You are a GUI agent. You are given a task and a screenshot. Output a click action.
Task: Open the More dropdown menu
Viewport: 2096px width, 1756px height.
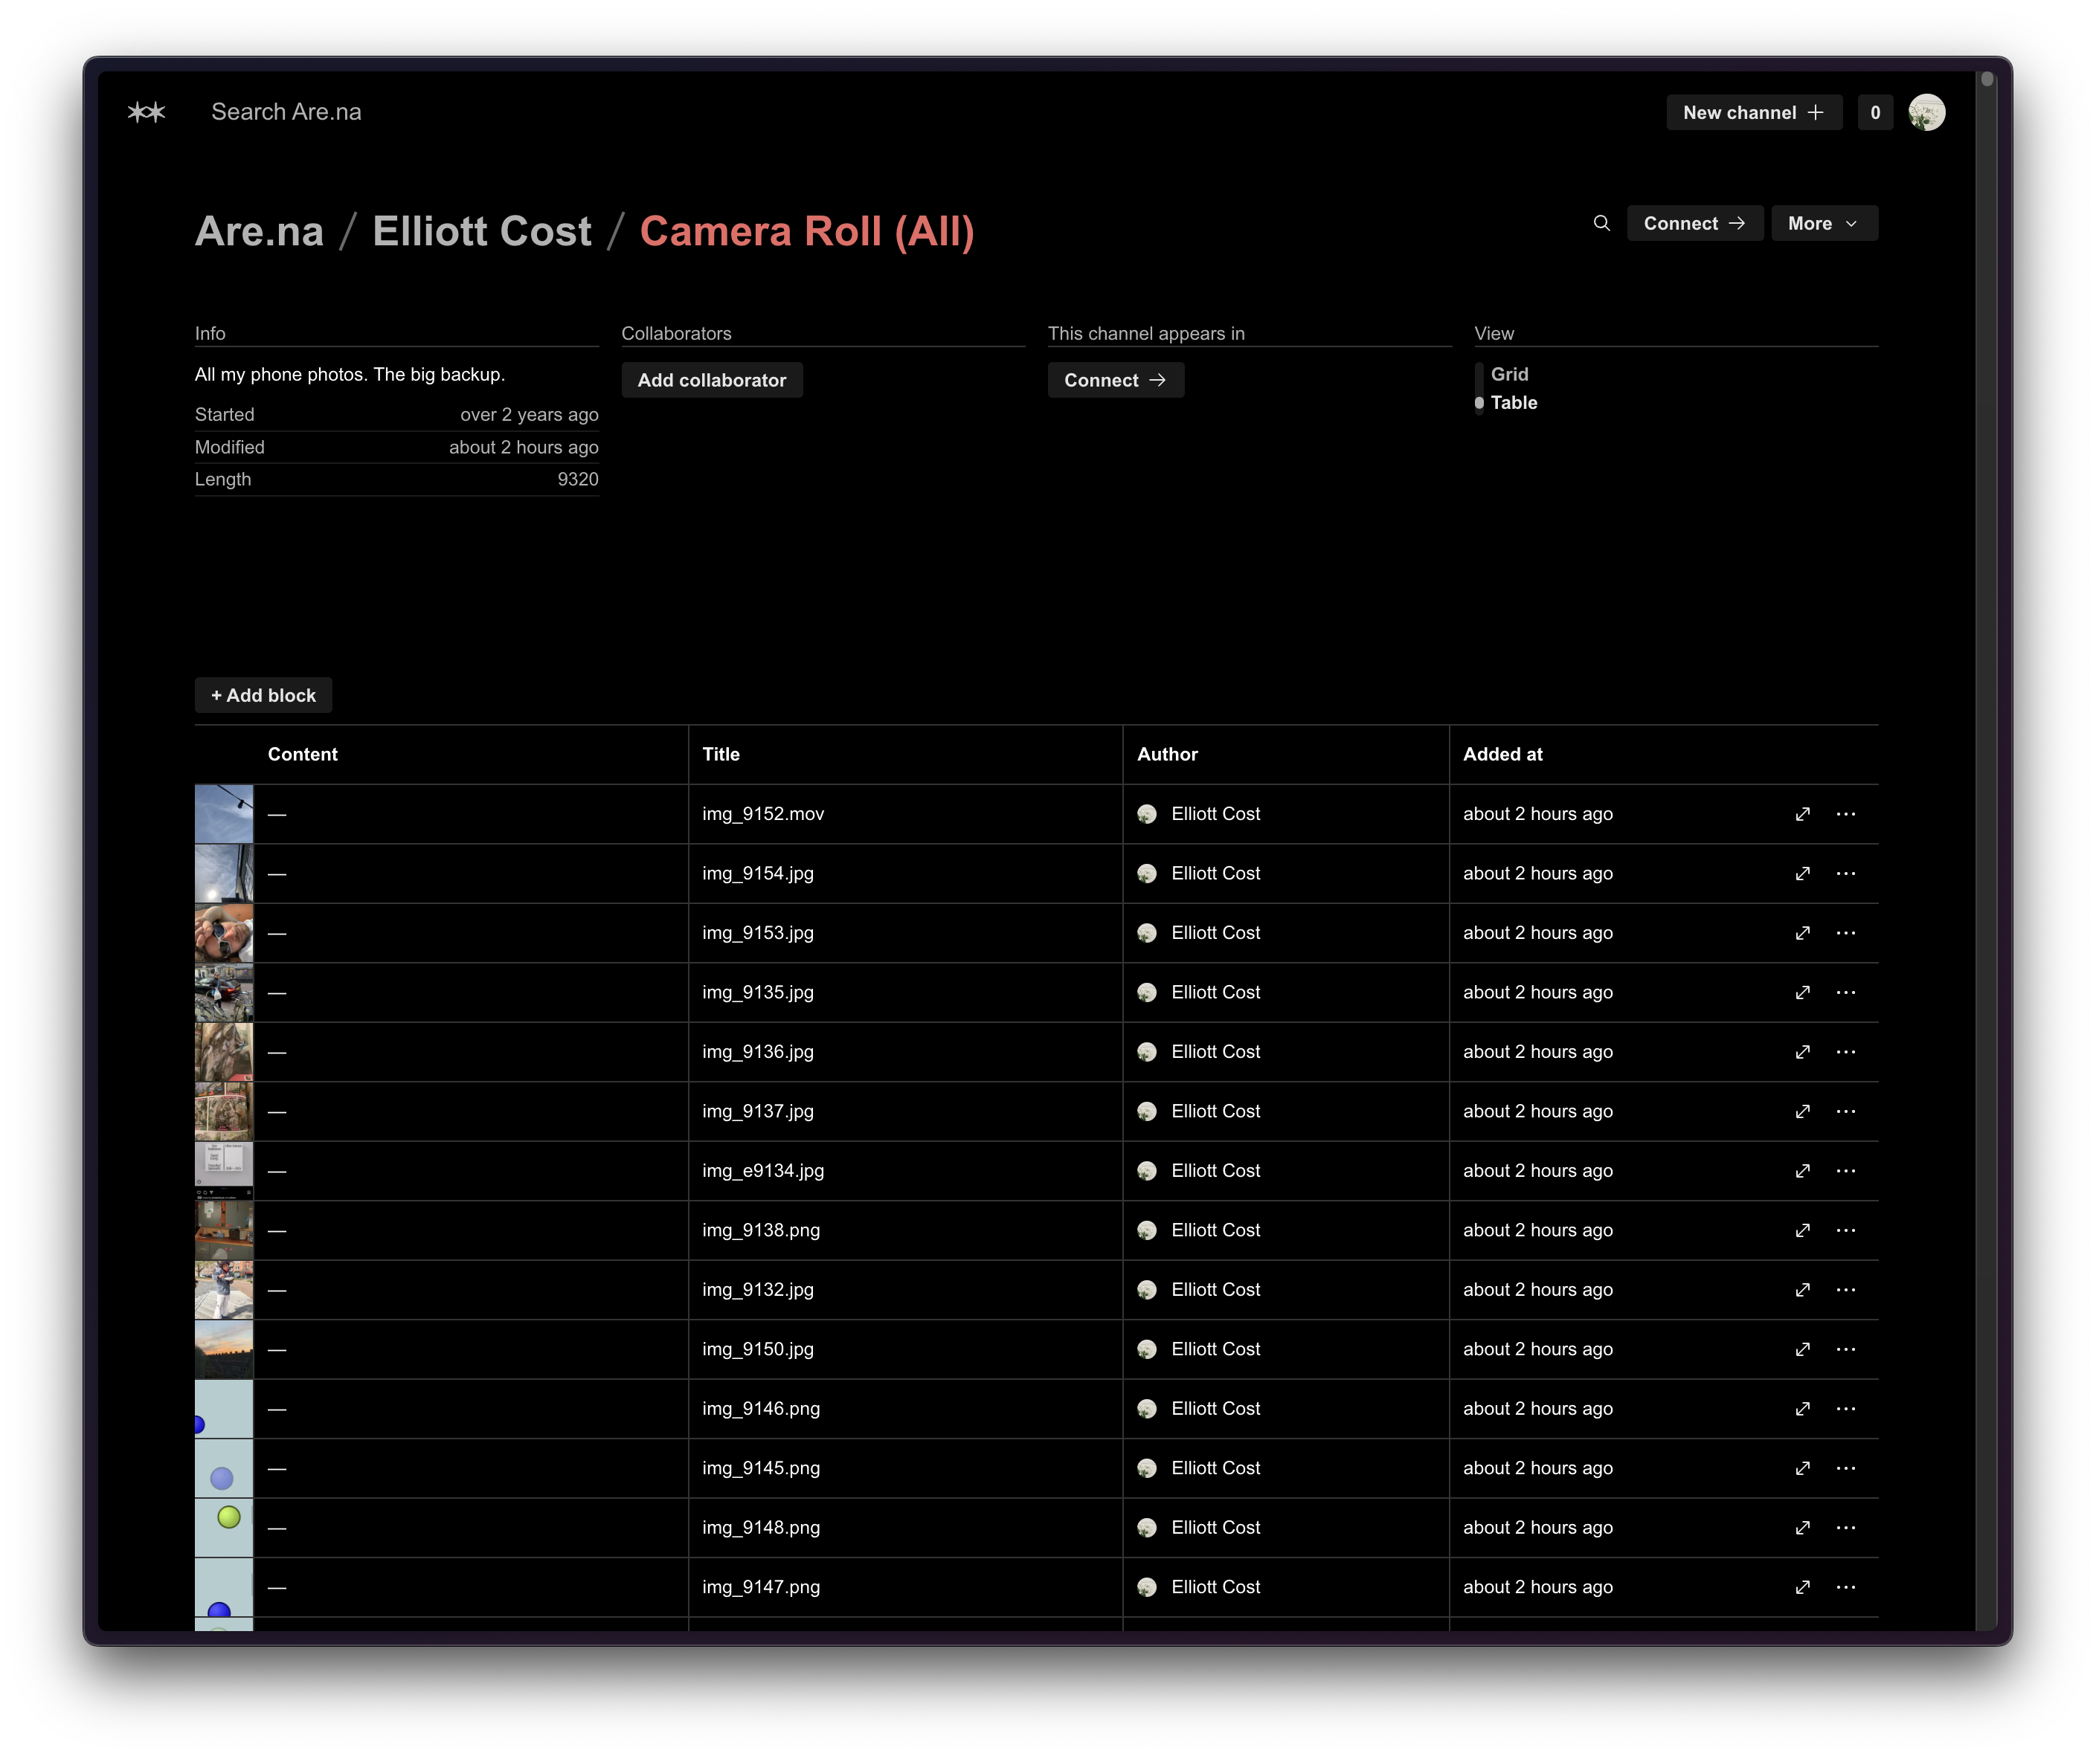[x=1824, y=224]
